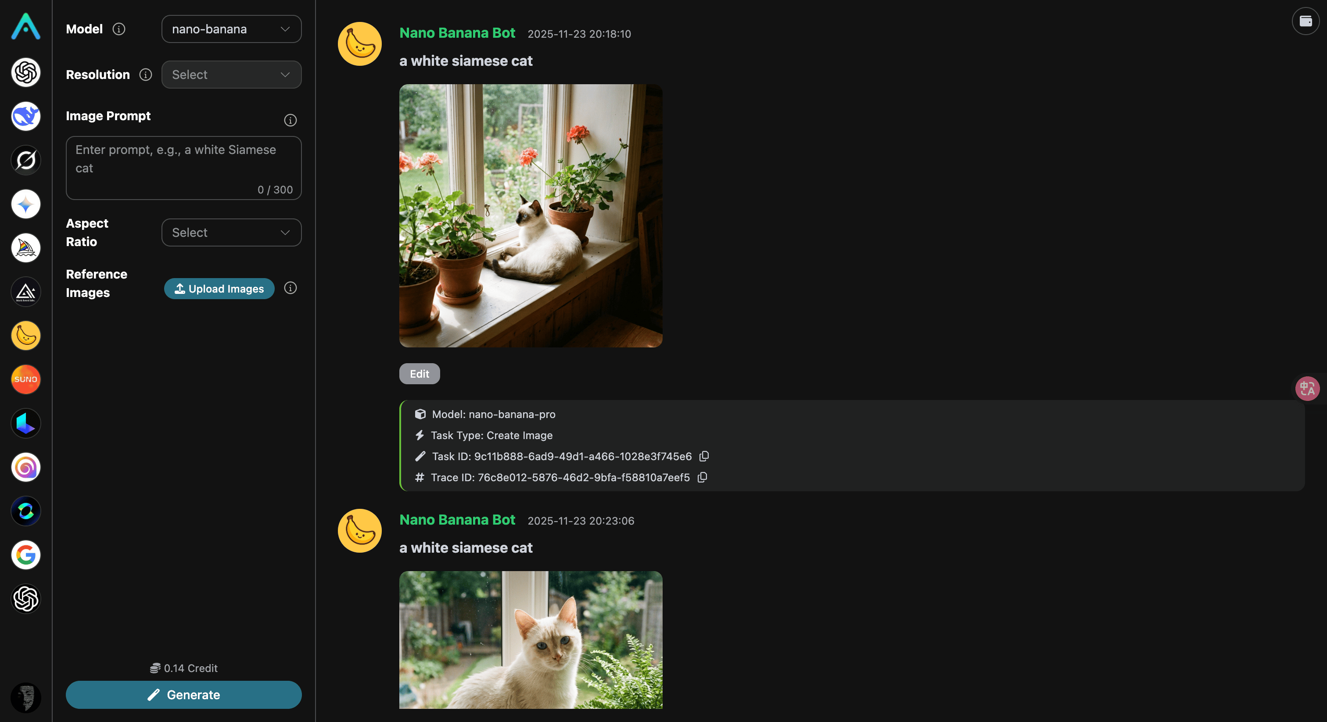Select the Google icon in sidebar

click(x=26, y=554)
